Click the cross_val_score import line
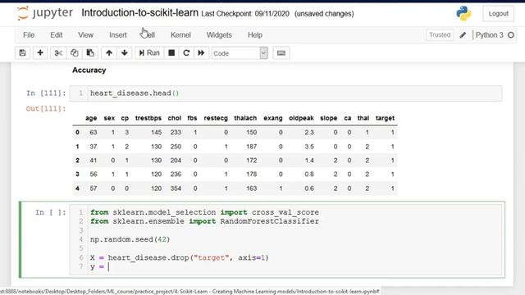 click(204, 212)
